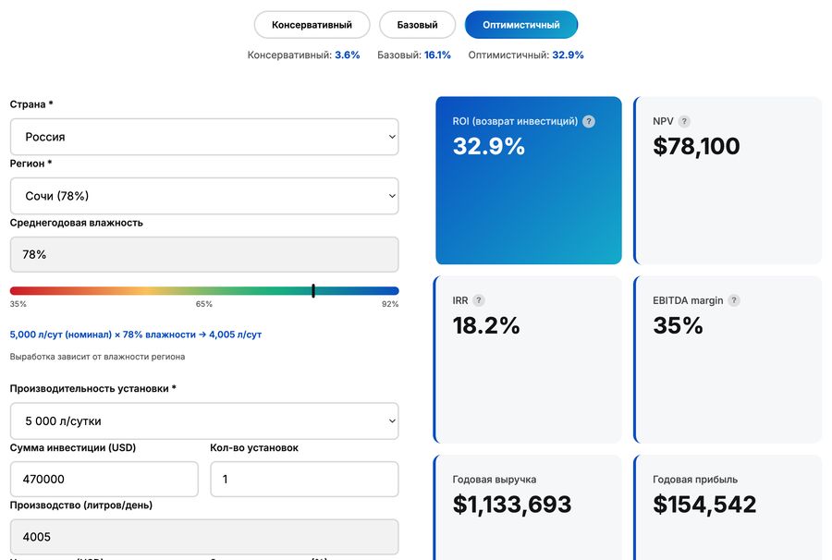Focus the Кол-во установок field

coord(304,480)
